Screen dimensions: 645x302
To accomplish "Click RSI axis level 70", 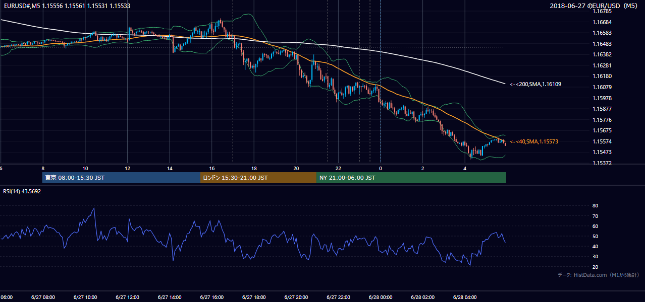I will (x=595, y=216).
